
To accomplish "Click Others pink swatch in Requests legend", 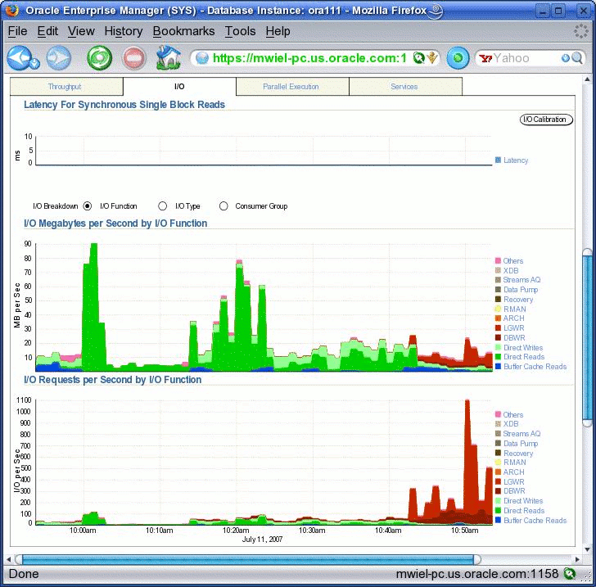I will pyautogui.click(x=498, y=414).
